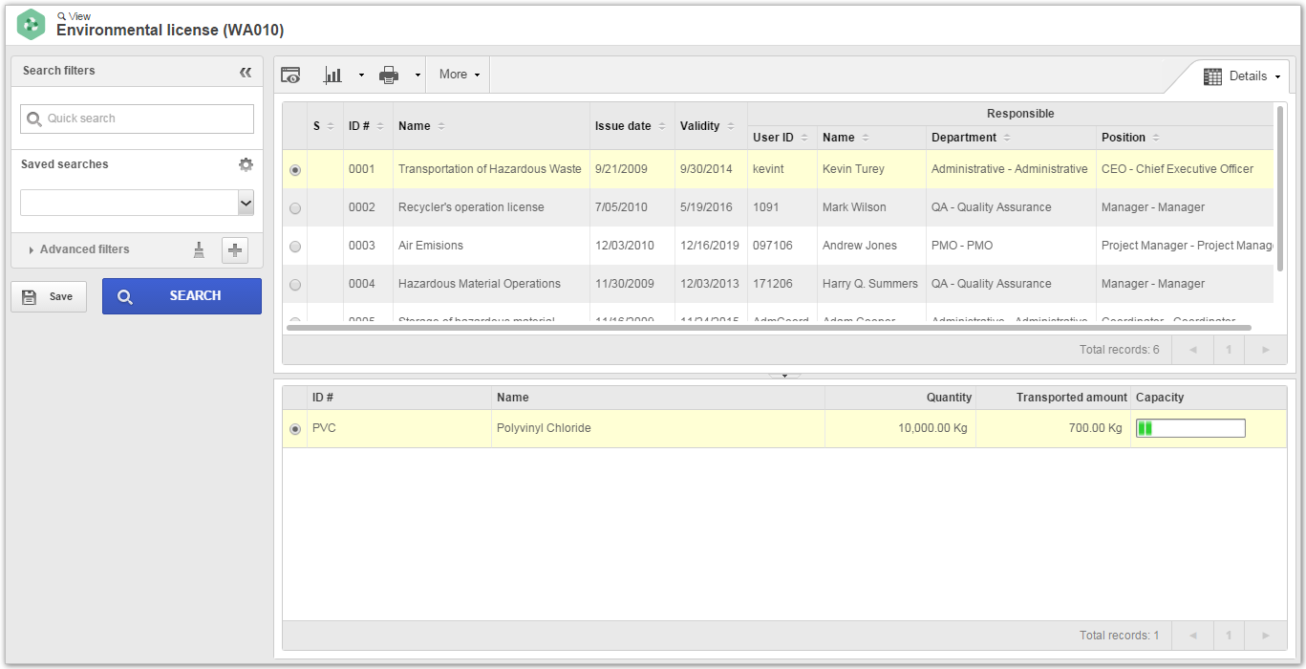Click page 1 in license grid pager

click(1229, 350)
